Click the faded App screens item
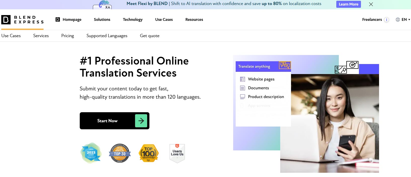Viewport: 411px width, 177px height. tap(259, 106)
